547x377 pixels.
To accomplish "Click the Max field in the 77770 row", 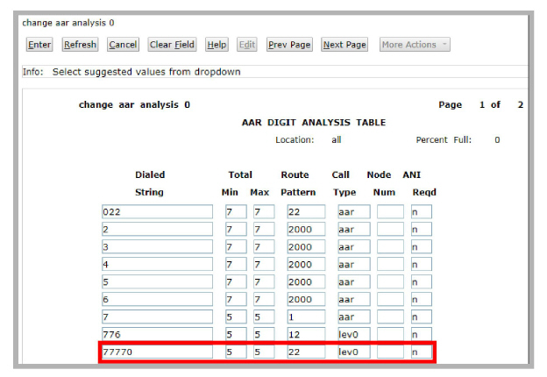I will tap(264, 352).
